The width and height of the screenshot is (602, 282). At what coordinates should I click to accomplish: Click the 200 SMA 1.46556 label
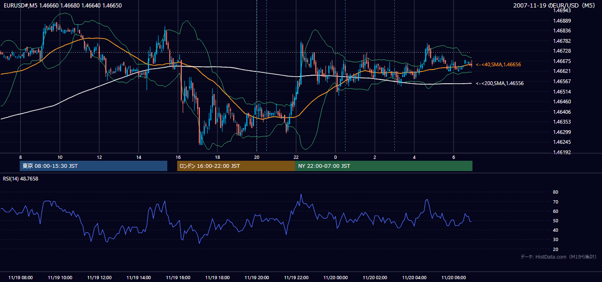pos(500,83)
